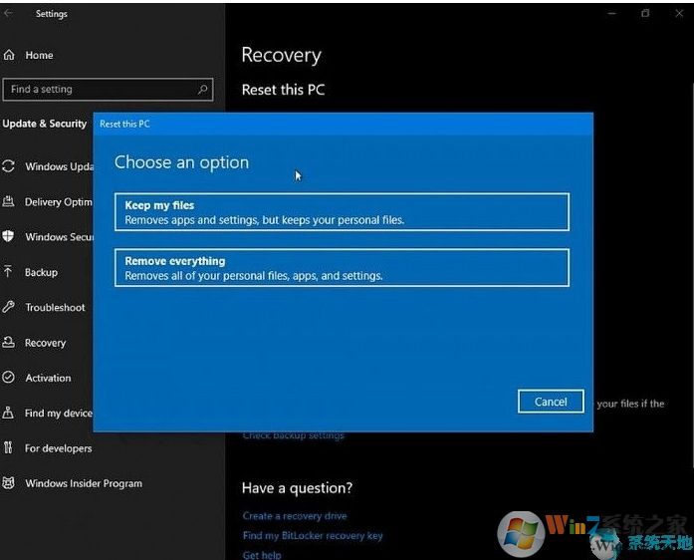Select the Delivery Optimization icon
This screenshot has width=694, height=560.
click(x=8, y=201)
